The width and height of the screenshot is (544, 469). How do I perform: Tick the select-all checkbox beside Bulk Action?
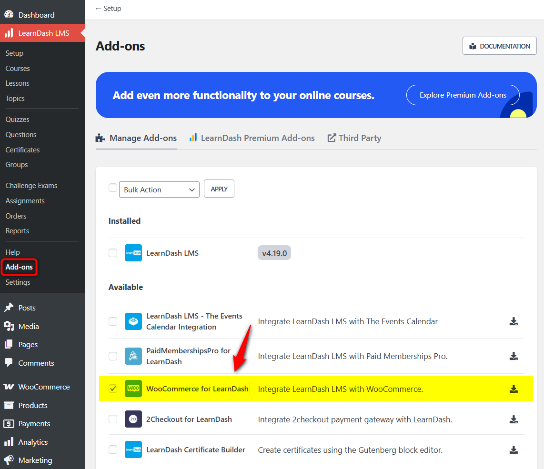click(113, 188)
